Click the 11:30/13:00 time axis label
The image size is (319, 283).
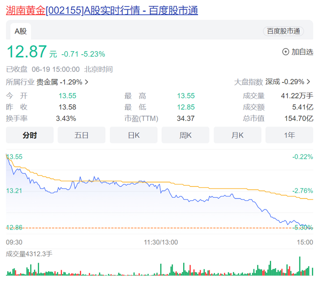(x=161, y=242)
